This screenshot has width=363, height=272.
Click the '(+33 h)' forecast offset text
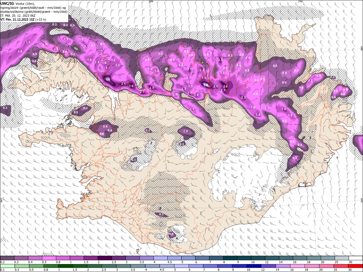coord(41,20)
